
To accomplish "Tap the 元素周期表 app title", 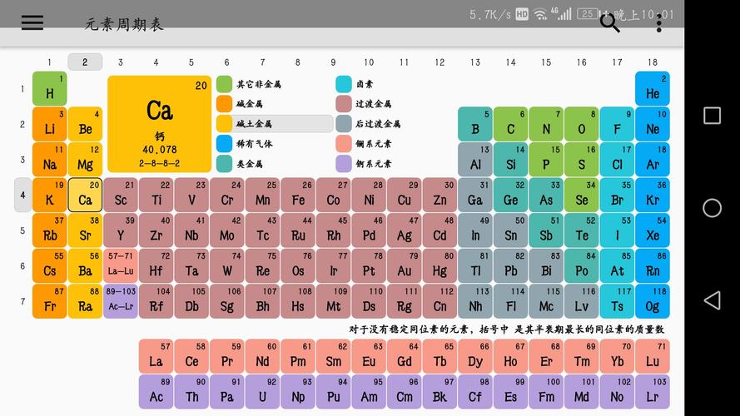I will click(124, 24).
